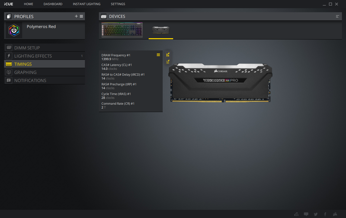The image size is (346, 218).
Task: Click the pin tiles view icon
Action: tap(168, 54)
